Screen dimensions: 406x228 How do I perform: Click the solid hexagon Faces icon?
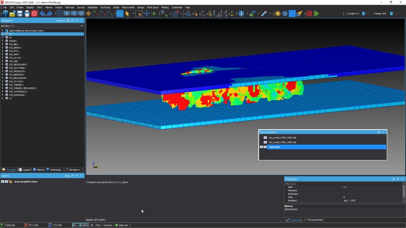(x=285, y=14)
